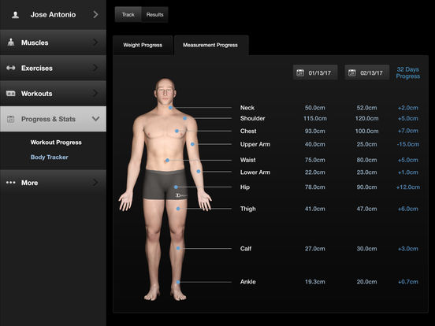Switch to the Weight Progress tab

click(143, 45)
